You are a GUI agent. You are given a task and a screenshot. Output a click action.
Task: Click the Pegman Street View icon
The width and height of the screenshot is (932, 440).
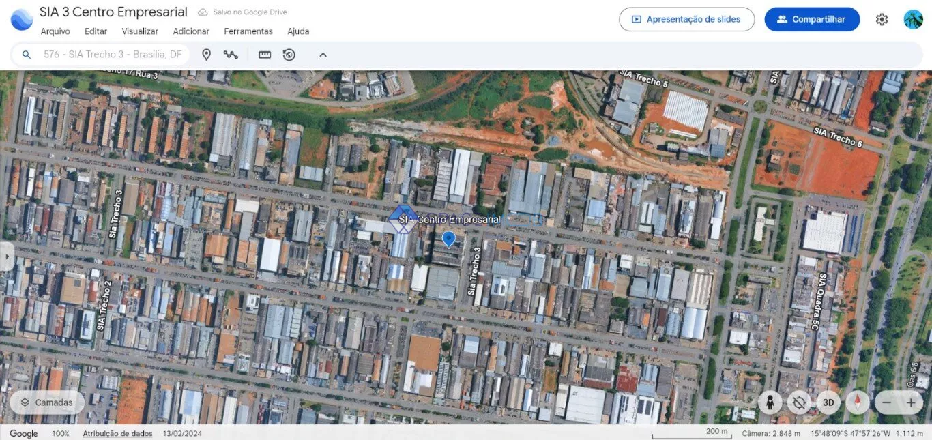(x=770, y=402)
